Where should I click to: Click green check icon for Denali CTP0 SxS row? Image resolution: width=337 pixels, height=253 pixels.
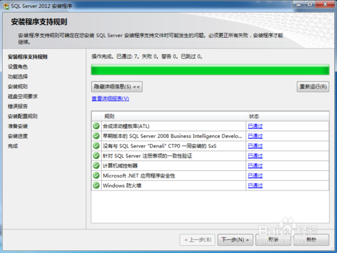pyautogui.click(x=96, y=146)
